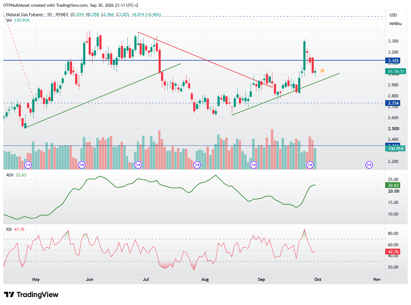411x305 pixels.
Task: Click the green 22.63 ADX label on the scale
Action: [x=393, y=185]
